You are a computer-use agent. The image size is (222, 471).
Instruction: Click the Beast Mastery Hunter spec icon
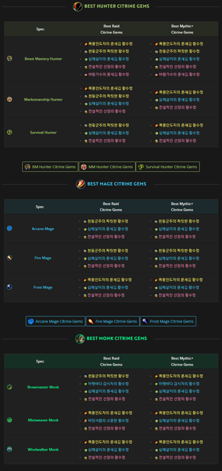click(9, 59)
